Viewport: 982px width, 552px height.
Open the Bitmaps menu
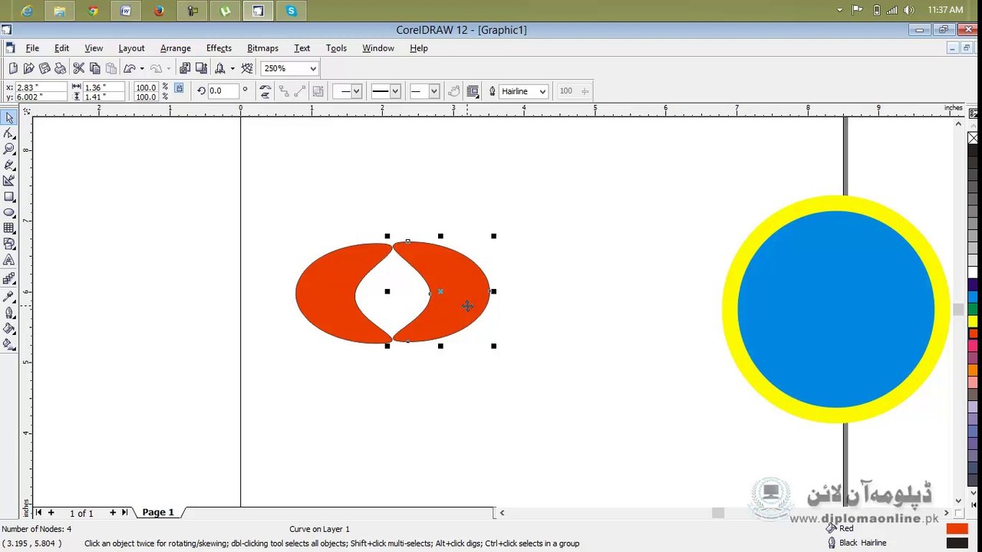[x=262, y=48]
